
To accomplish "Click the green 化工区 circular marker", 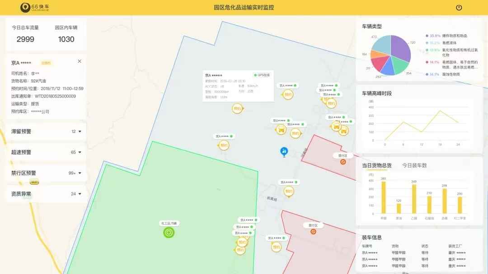I will 169,233.
